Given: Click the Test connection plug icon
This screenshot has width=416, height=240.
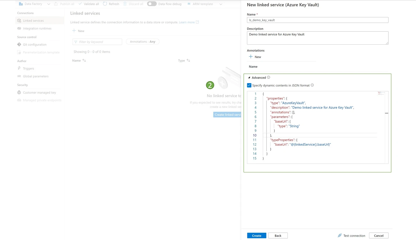Looking at the screenshot, I should pos(340,236).
